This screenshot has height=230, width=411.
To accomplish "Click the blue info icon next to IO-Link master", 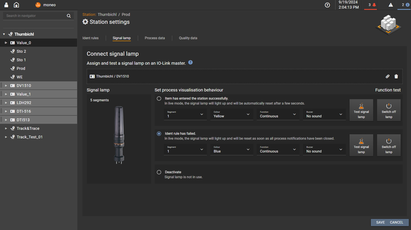I will [x=190, y=63].
